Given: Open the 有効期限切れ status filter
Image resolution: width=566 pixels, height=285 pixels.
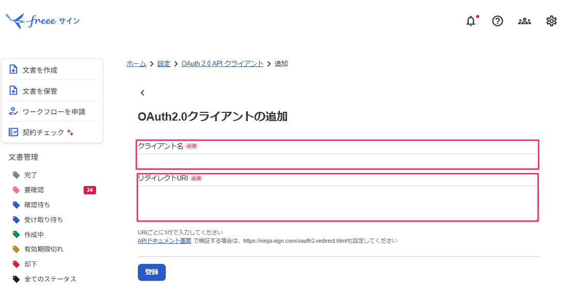Looking at the screenshot, I should 44,249.
